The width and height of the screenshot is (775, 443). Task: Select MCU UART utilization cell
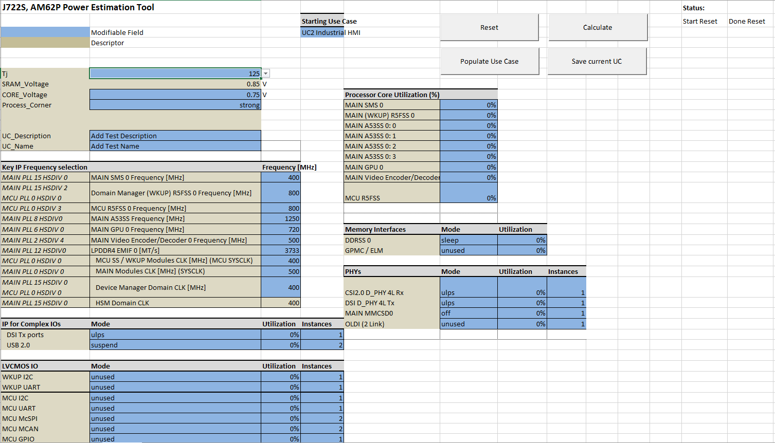[x=281, y=408]
